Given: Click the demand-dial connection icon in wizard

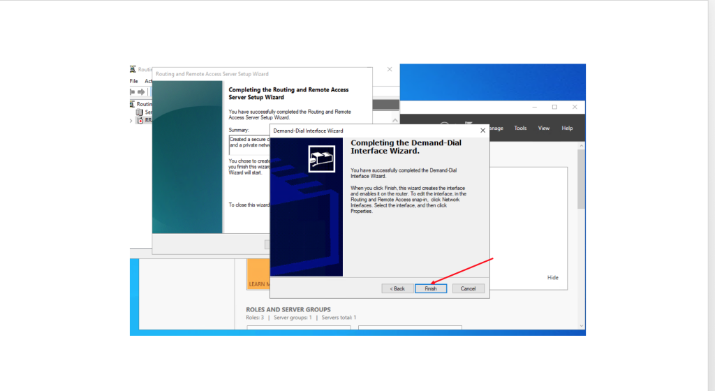Looking at the screenshot, I should point(321,159).
